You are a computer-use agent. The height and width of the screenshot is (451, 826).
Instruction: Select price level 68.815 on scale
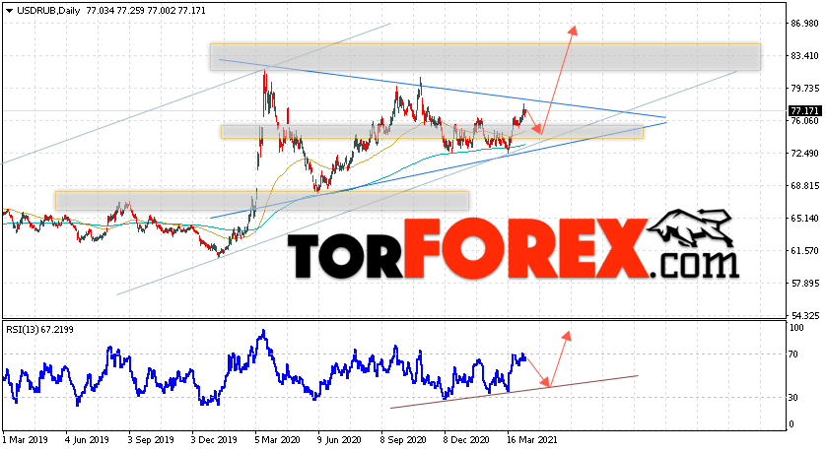click(x=804, y=186)
